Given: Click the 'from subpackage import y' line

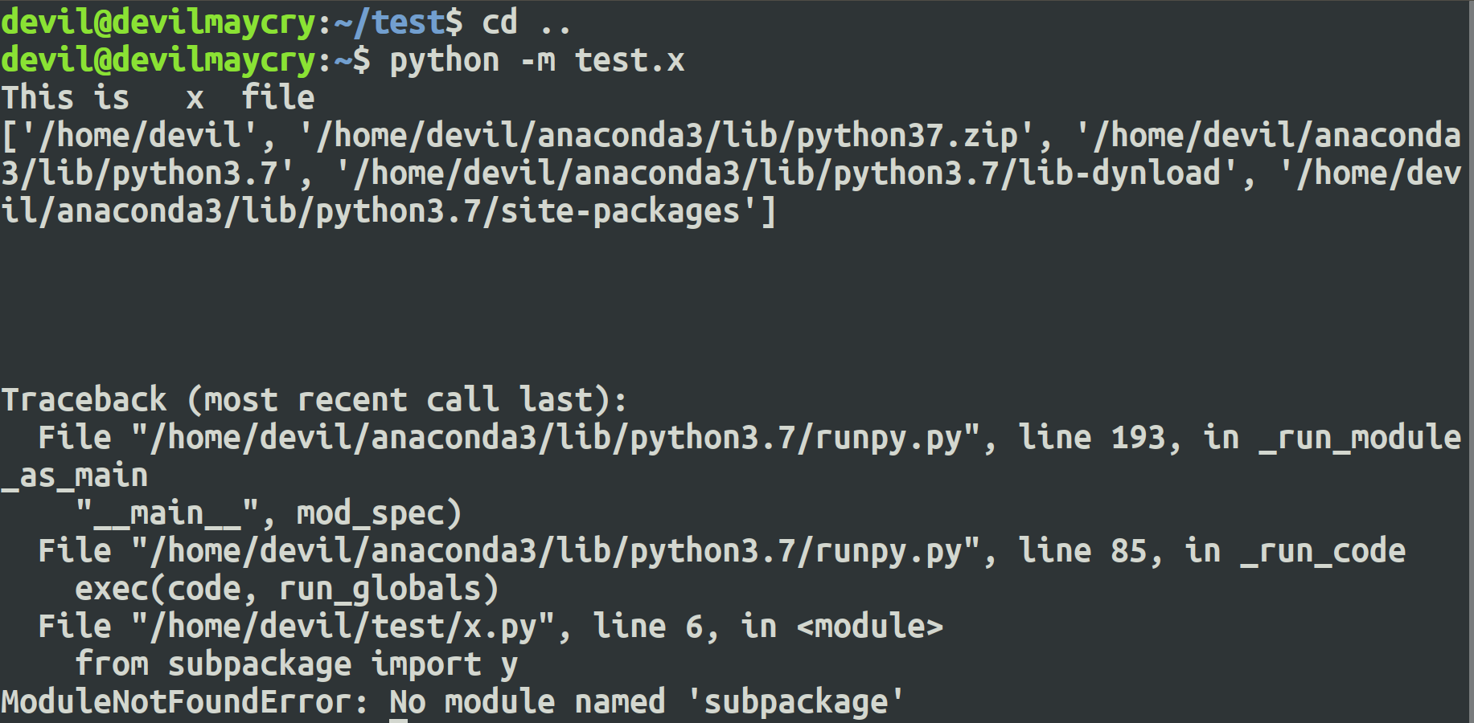Looking at the screenshot, I should [x=296, y=664].
